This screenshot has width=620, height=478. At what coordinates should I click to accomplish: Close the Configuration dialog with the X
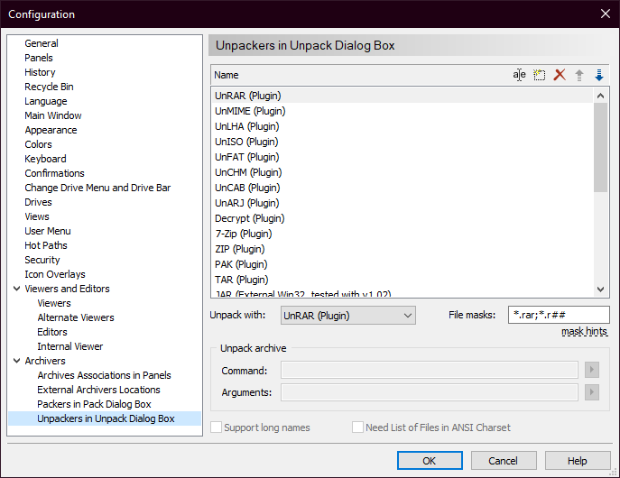605,14
